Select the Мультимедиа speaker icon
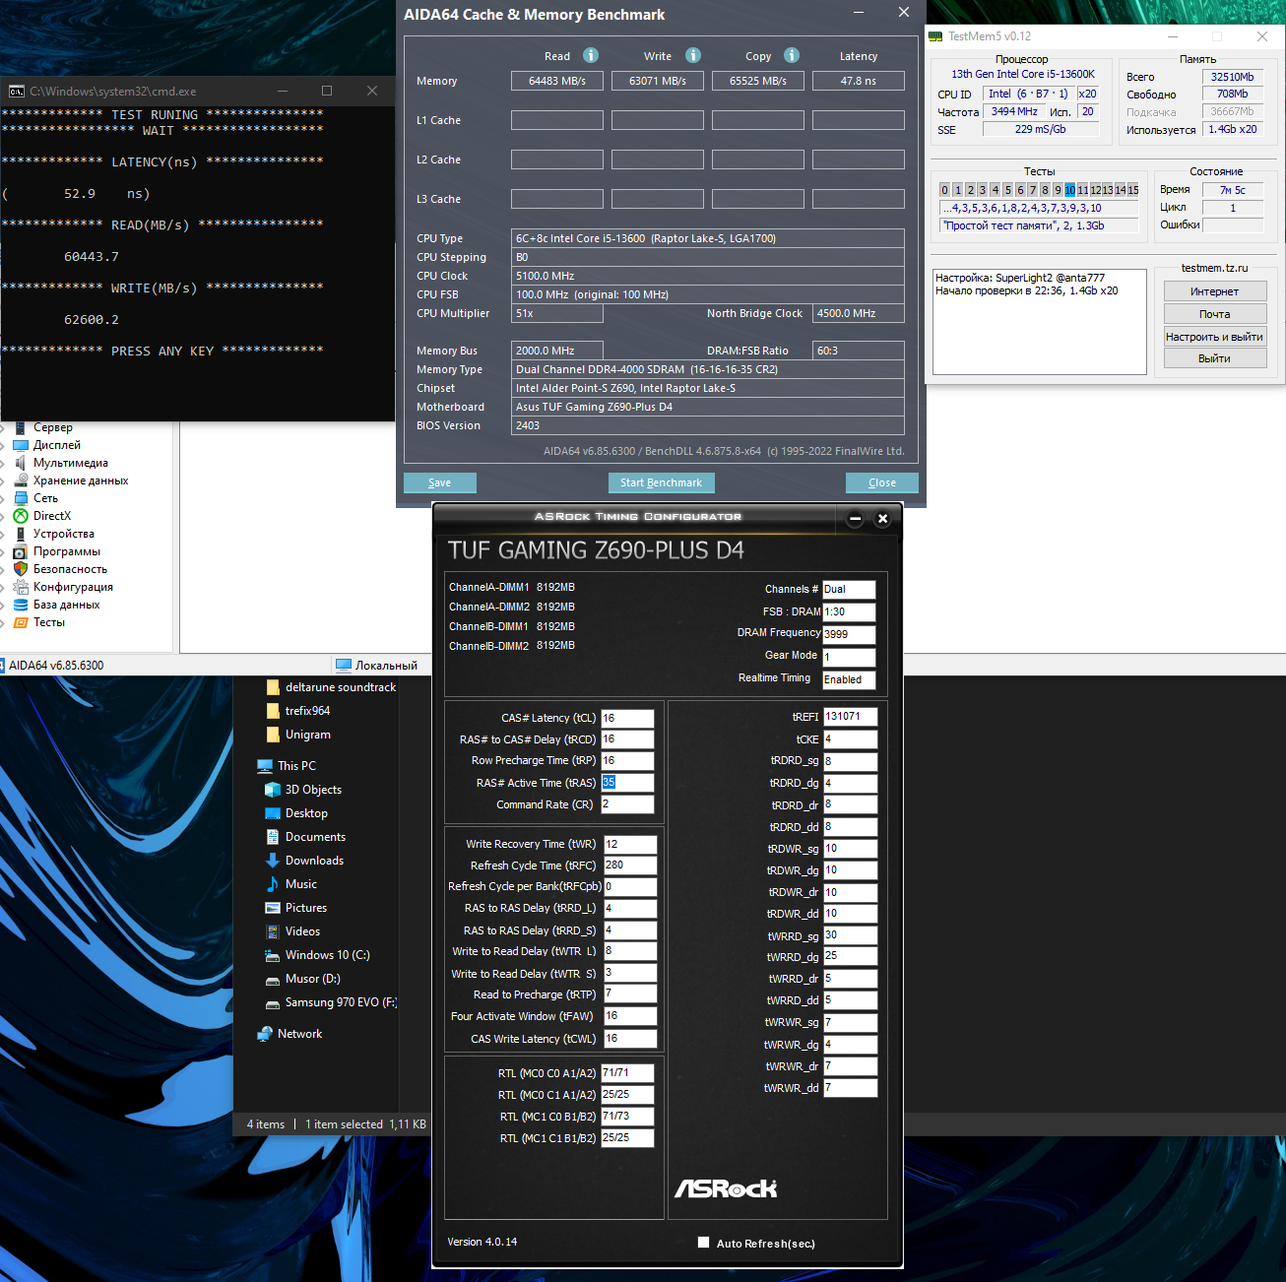1286x1282 pixels. (x=20, y=463)
